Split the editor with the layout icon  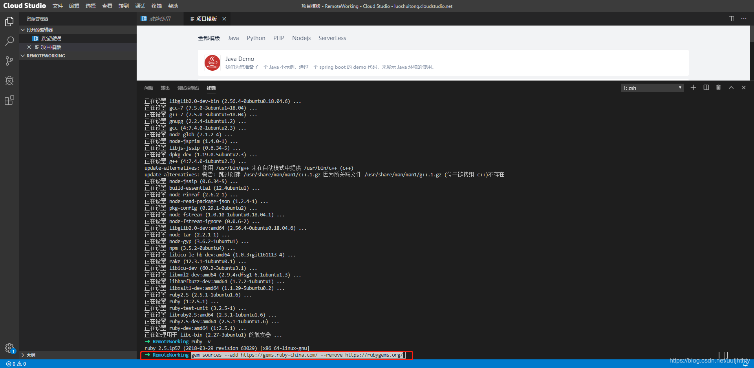(731, 18)
